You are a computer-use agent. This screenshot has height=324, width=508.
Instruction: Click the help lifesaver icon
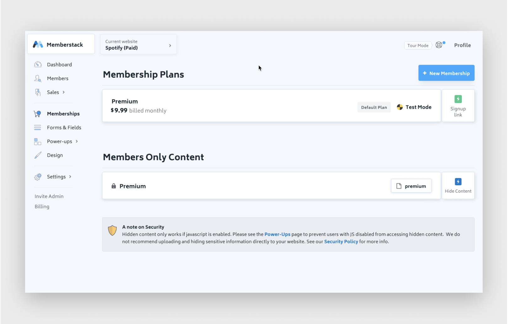(439, 45)
